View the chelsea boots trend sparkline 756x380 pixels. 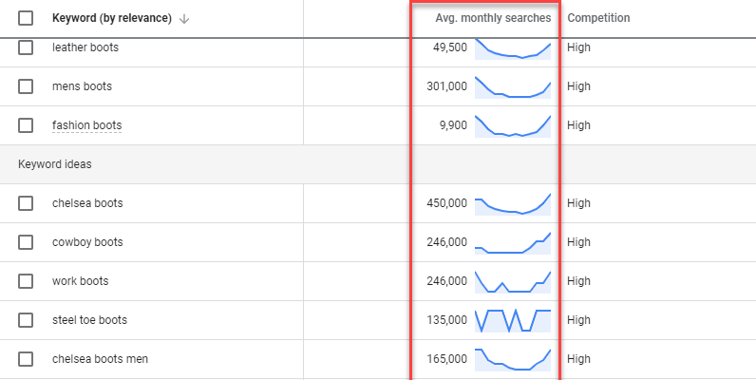coord(512,203)
